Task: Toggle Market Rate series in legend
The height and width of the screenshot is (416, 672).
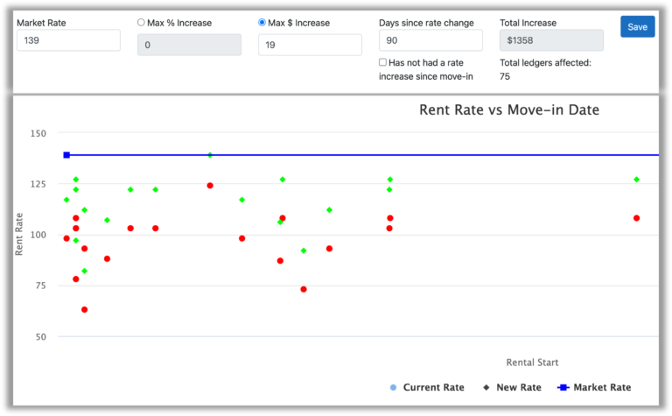Action: pyautogui.click(x=594, y=387)
